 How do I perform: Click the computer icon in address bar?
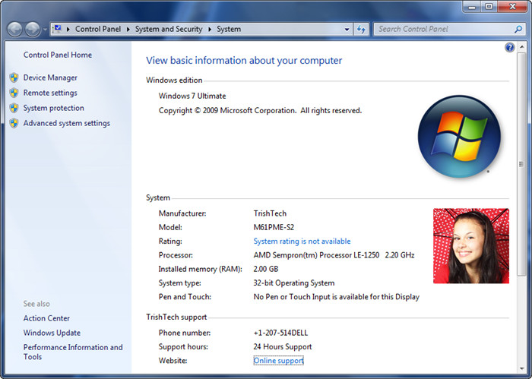click(58, 29)
